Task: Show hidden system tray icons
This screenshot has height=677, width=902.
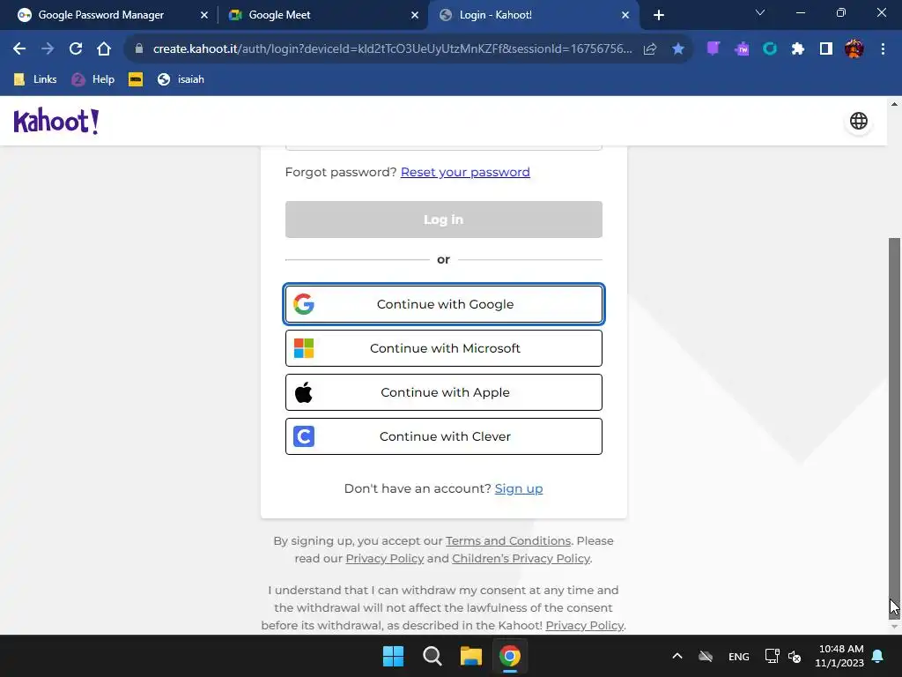Action: (677, 656)
